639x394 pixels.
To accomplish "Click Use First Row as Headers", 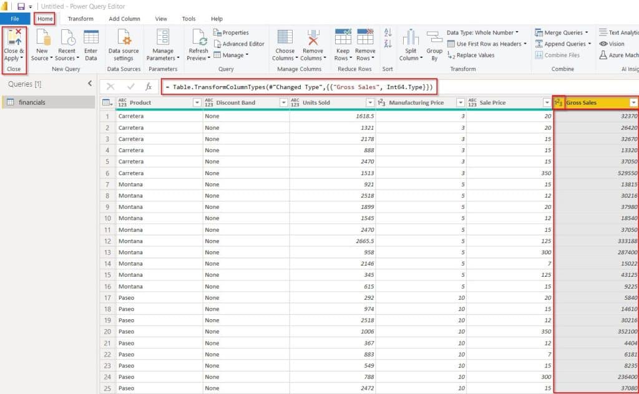I will point(487,44).
